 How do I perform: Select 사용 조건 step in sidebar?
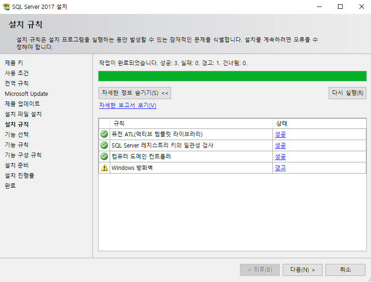coord(17,73)
